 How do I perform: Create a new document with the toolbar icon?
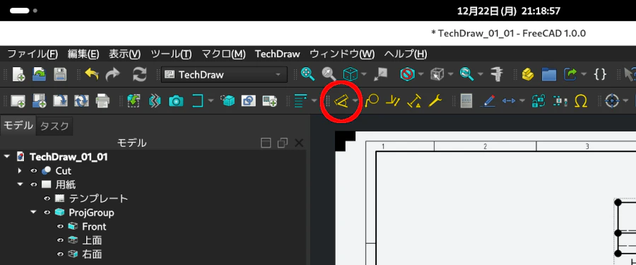[18, 74]
